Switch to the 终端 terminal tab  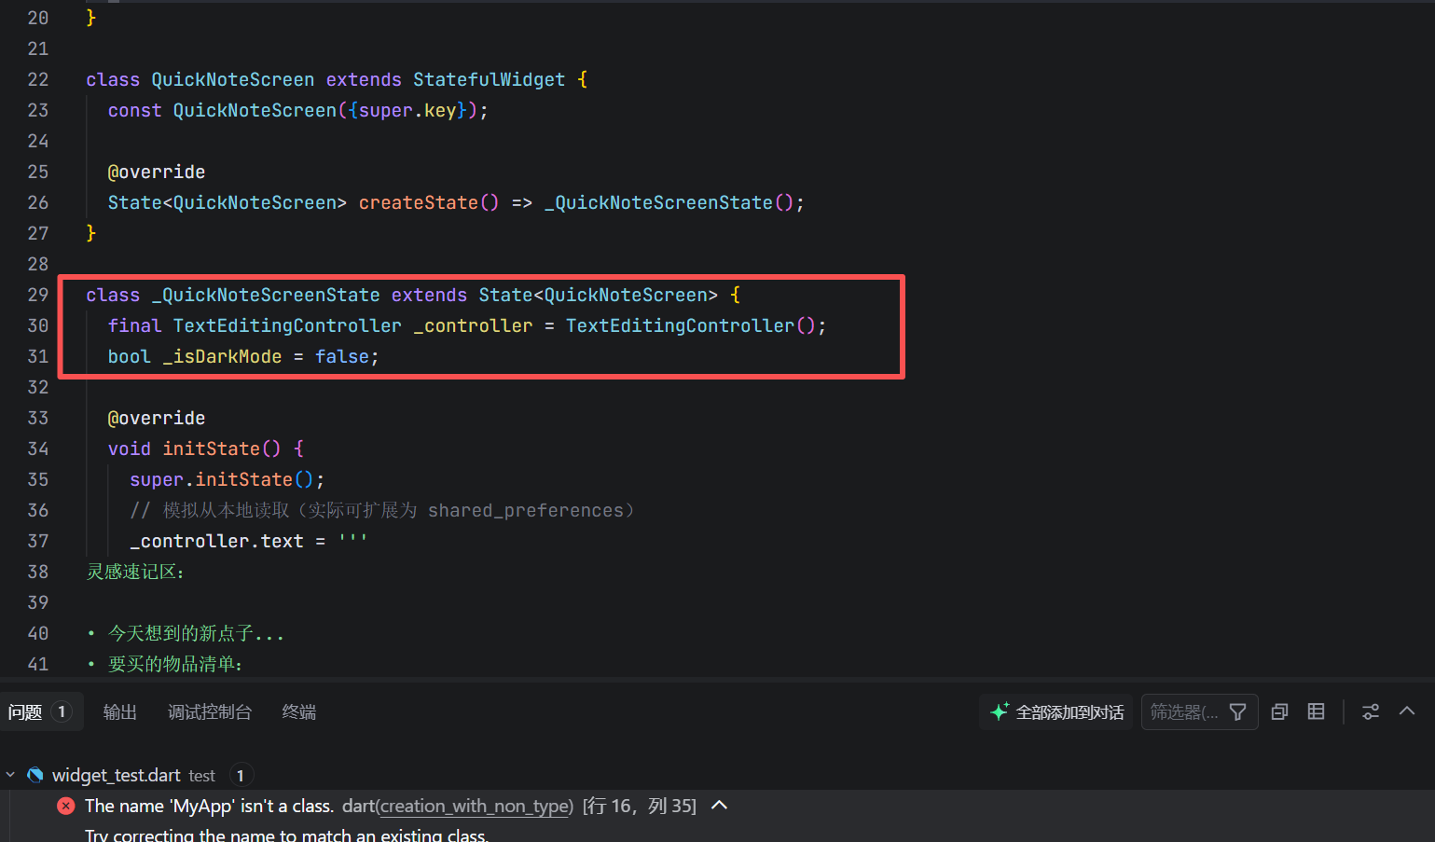coord(298,712)
